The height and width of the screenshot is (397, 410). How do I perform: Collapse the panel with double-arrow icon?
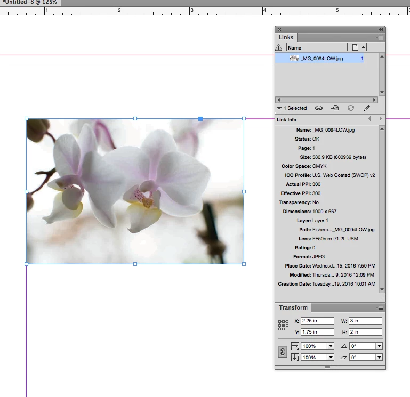click(x=381, y=29)
